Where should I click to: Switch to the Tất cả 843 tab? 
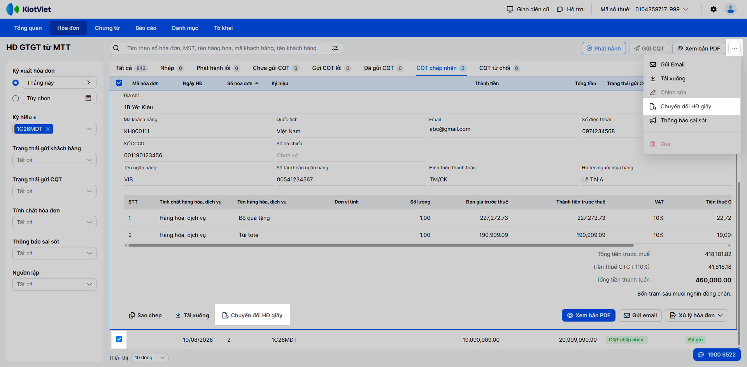[132, 68]
